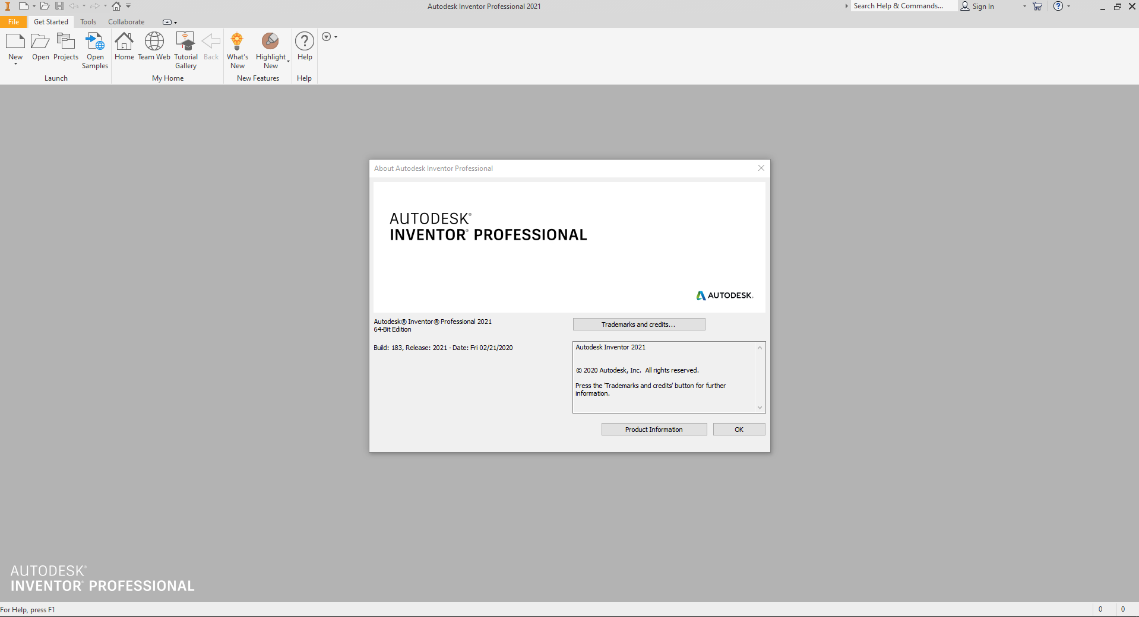Click the Trademarks and credits button
The image size is (1139, 617).
coord(639,325)
